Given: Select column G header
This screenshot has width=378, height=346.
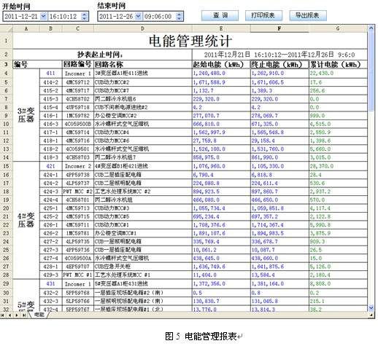Looking at the screenshot, I should click(338, 28).
